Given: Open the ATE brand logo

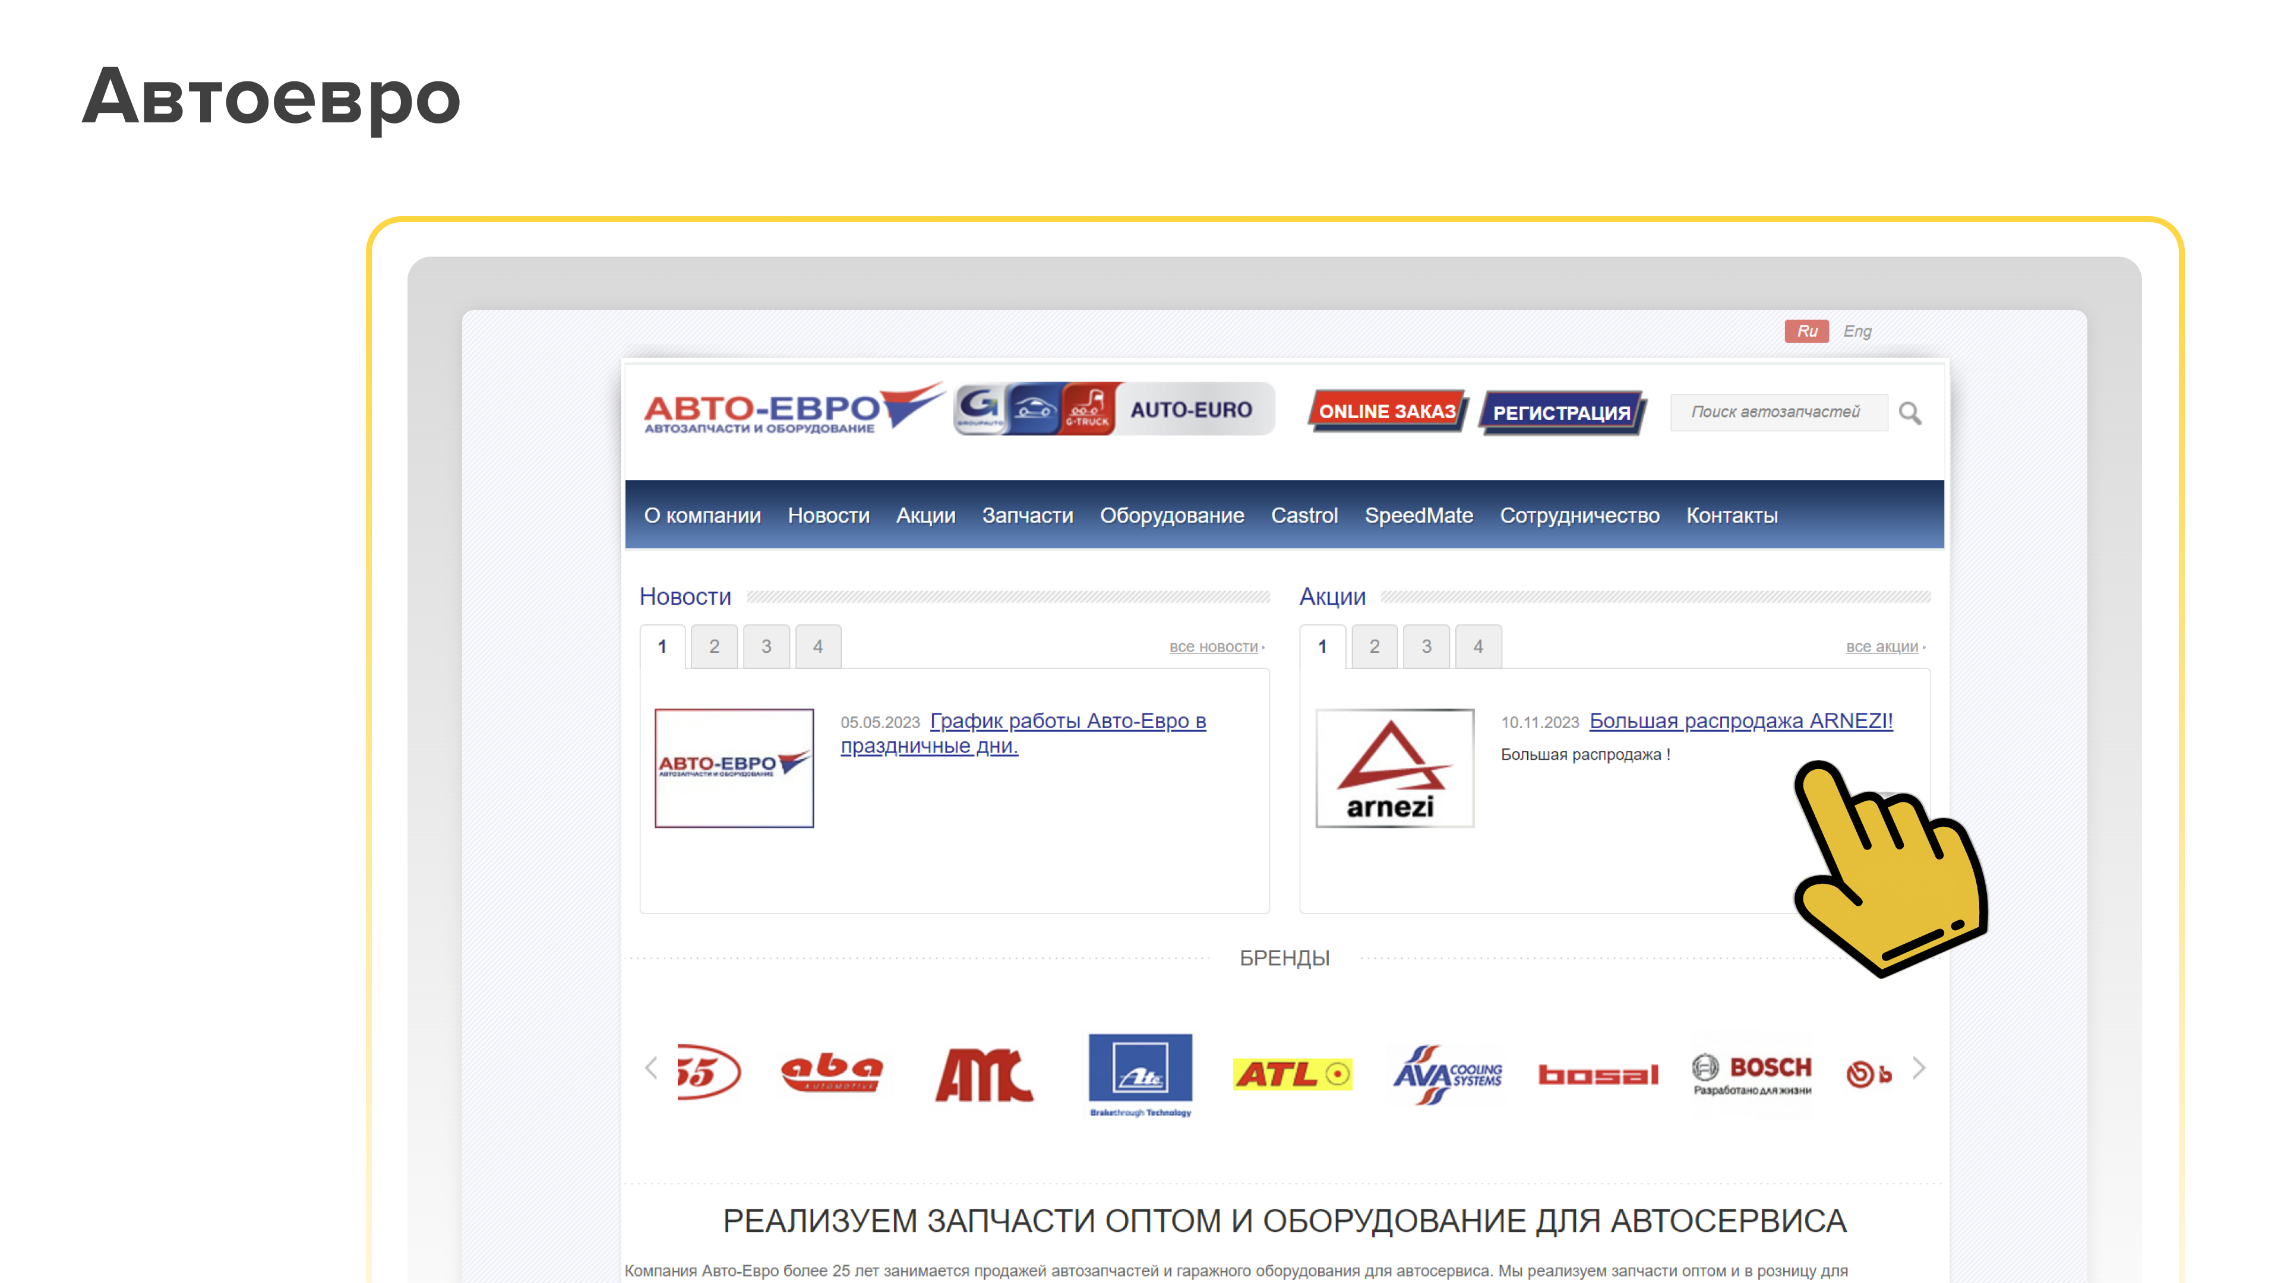Looking at the screenshot, I should (1140, 1074).
